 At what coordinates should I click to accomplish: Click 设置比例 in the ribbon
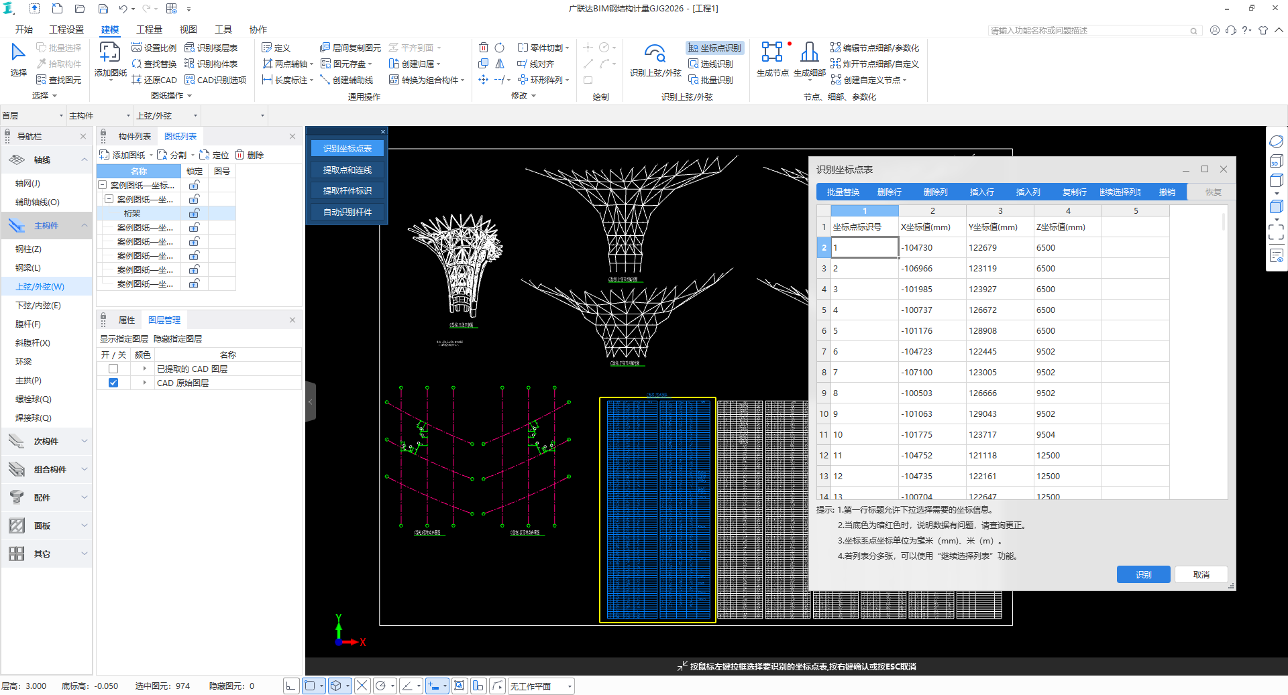pyautogui.click(x=154, y=48)
